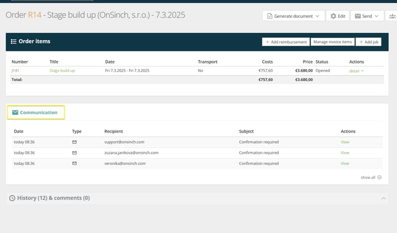Click the Edit button with gear icon

[x=338, y=16]
